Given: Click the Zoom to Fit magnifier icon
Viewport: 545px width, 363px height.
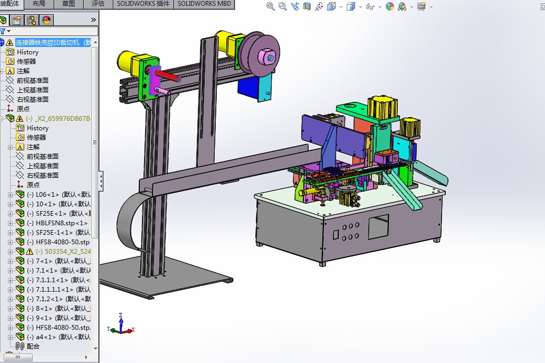Looking at the screenshot, I should click(271, 6).
